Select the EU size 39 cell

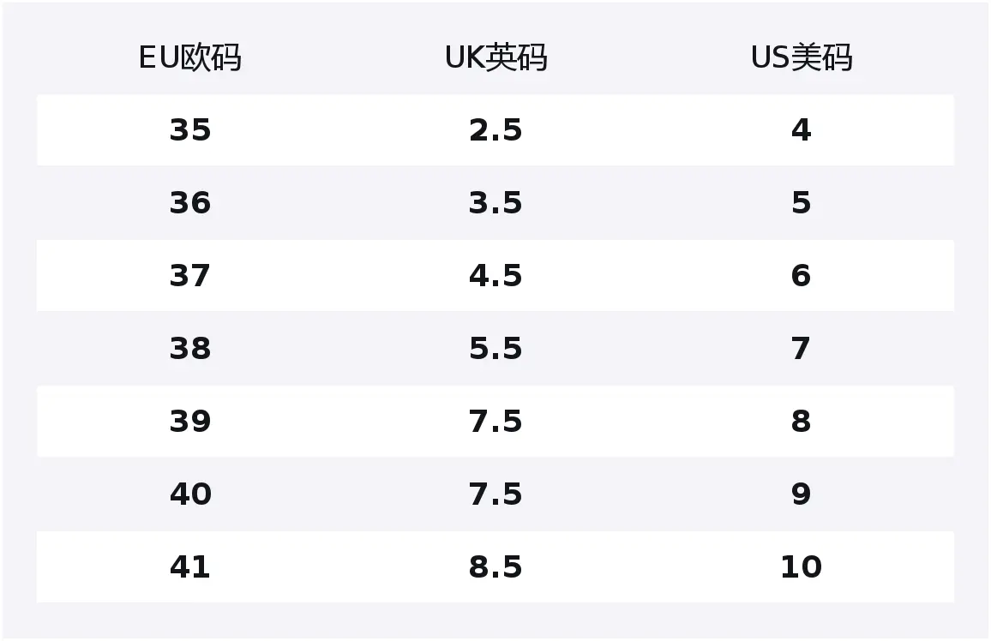[x=189, y=422]
